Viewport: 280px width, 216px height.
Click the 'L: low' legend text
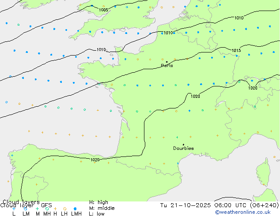pos(97,214)
